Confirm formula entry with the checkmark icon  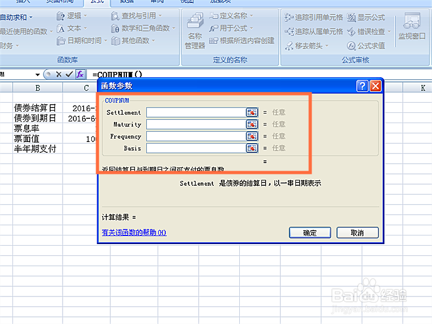pos(69,75)
